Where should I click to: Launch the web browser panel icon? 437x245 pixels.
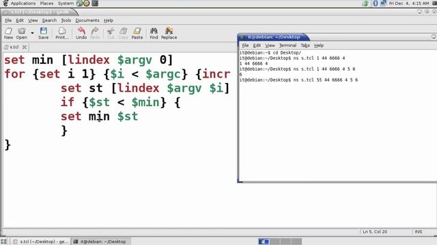[x=80, y=3]
